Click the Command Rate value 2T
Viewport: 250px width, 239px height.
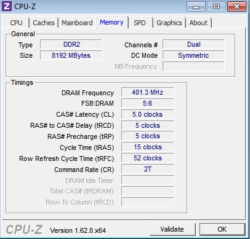click(147, 169)
